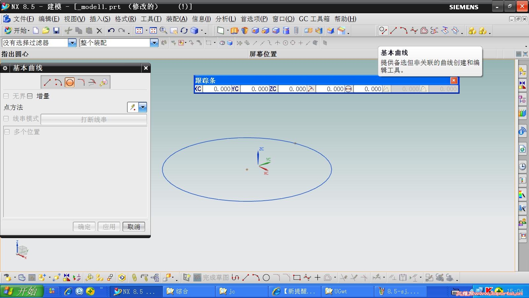
Task: Click the History clock icon in right sidebar
Action: 522,166
